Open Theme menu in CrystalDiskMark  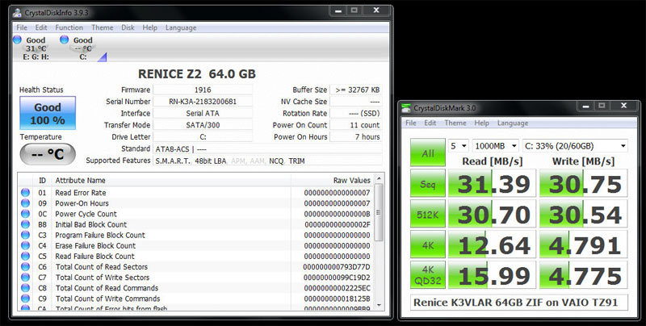[455, 123]
